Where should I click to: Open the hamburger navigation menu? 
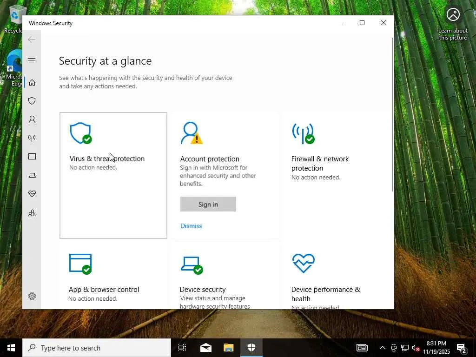32,60
